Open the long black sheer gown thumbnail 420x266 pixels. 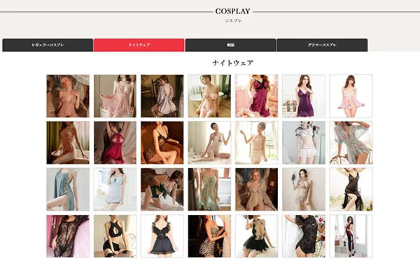point(351,190)
